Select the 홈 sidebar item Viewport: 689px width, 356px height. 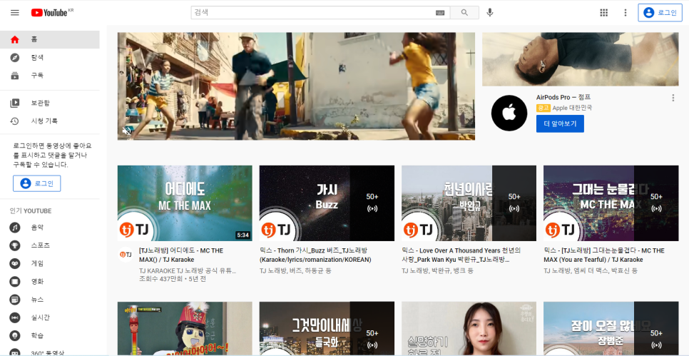coord(50,39)
